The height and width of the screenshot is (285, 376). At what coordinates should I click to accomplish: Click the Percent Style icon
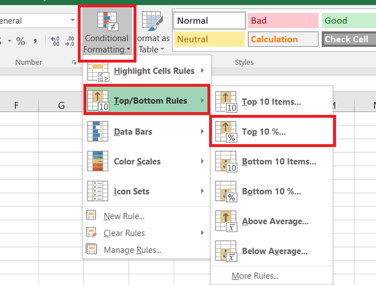[x=21, y=41]
